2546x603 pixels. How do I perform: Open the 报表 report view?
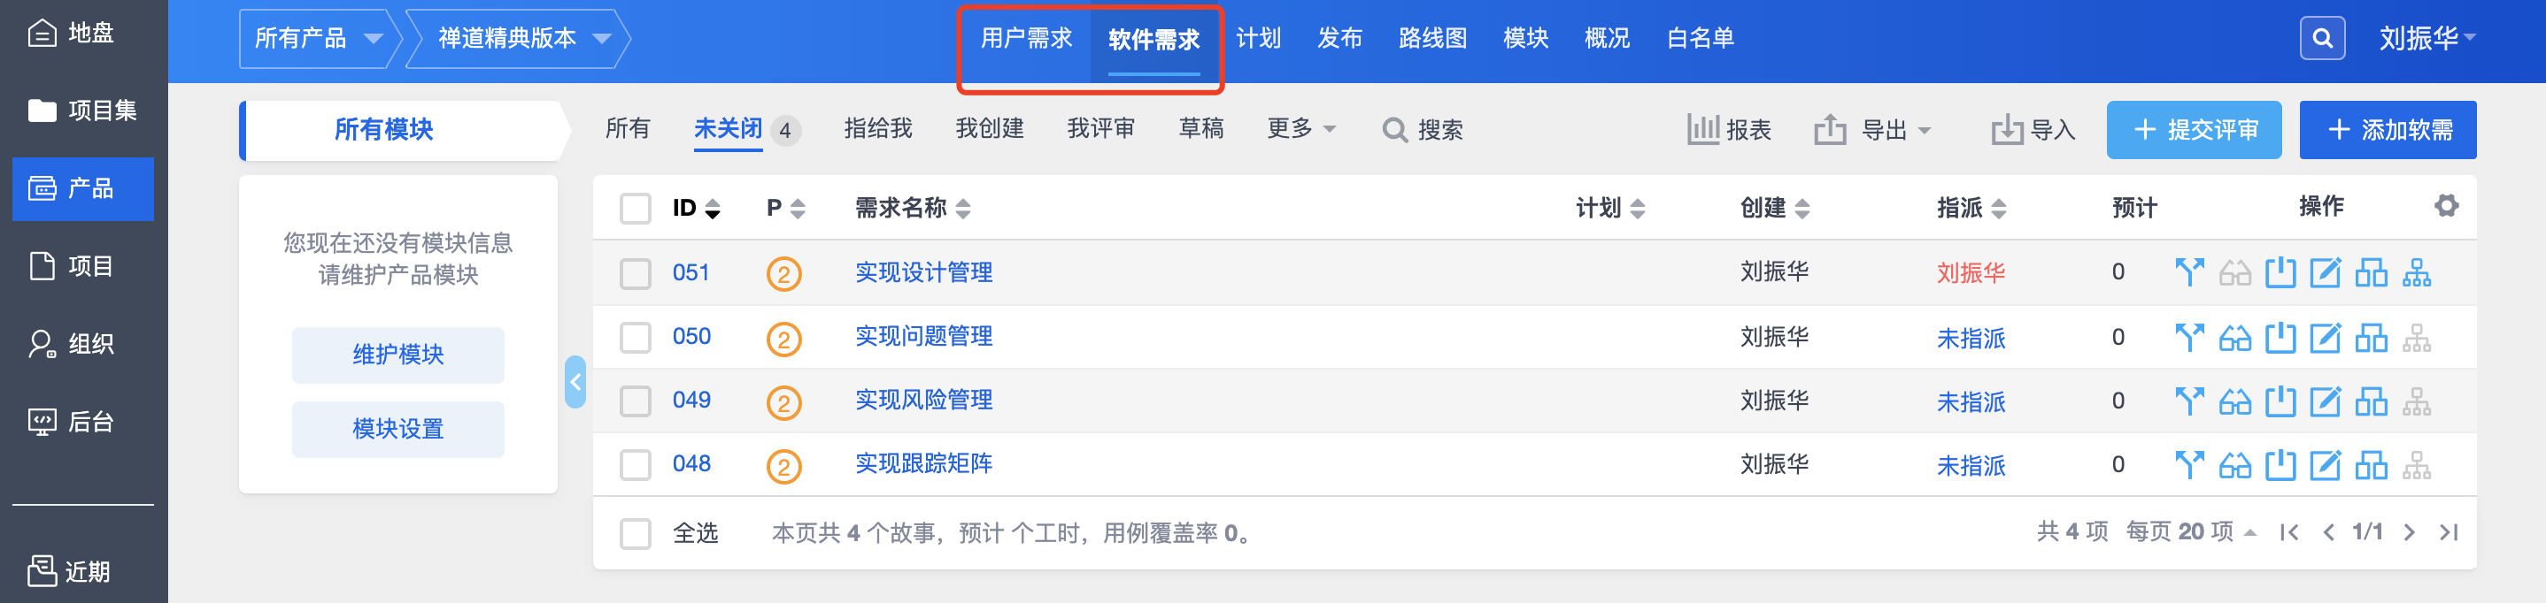click(1729, 129)
